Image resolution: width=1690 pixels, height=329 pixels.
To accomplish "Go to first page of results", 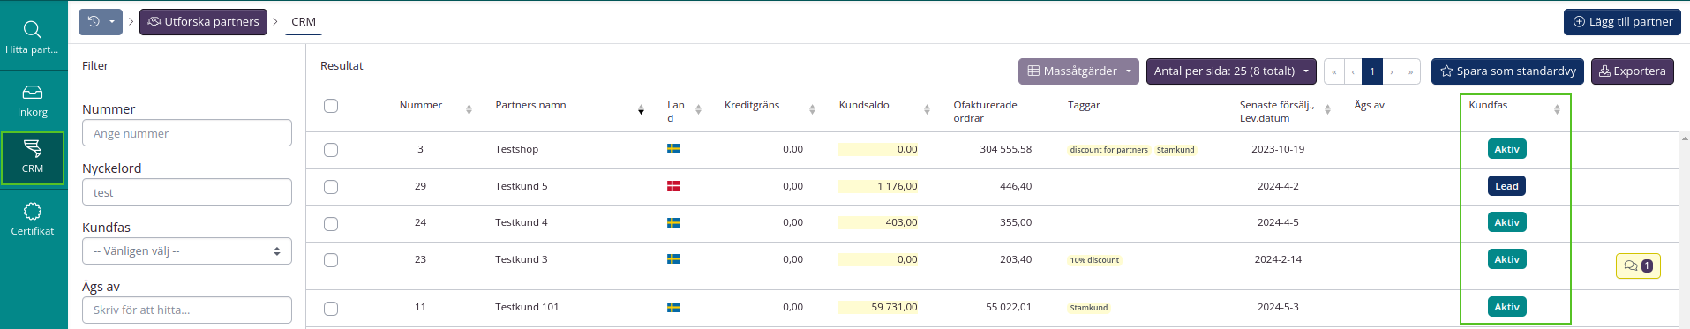I will tap(1333, 71).
